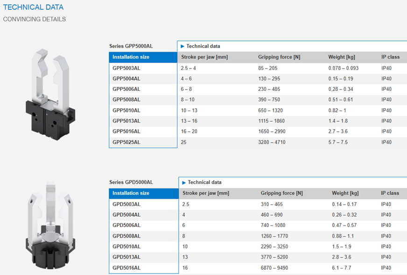This screenshot has width=407, height=275.
Task: Click the arrow icon beside GPP5000AL Technical data
Action: pyautogui.click(x=182, y=46)
